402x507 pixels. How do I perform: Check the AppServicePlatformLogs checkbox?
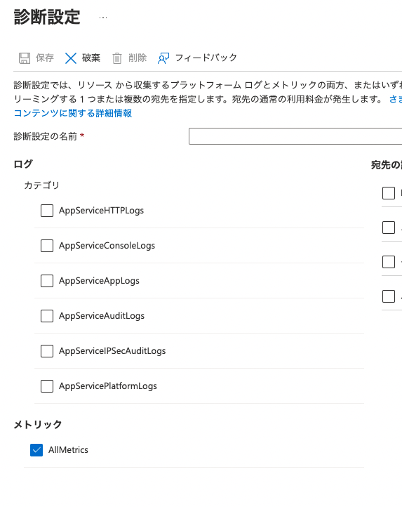pos(47,386)
